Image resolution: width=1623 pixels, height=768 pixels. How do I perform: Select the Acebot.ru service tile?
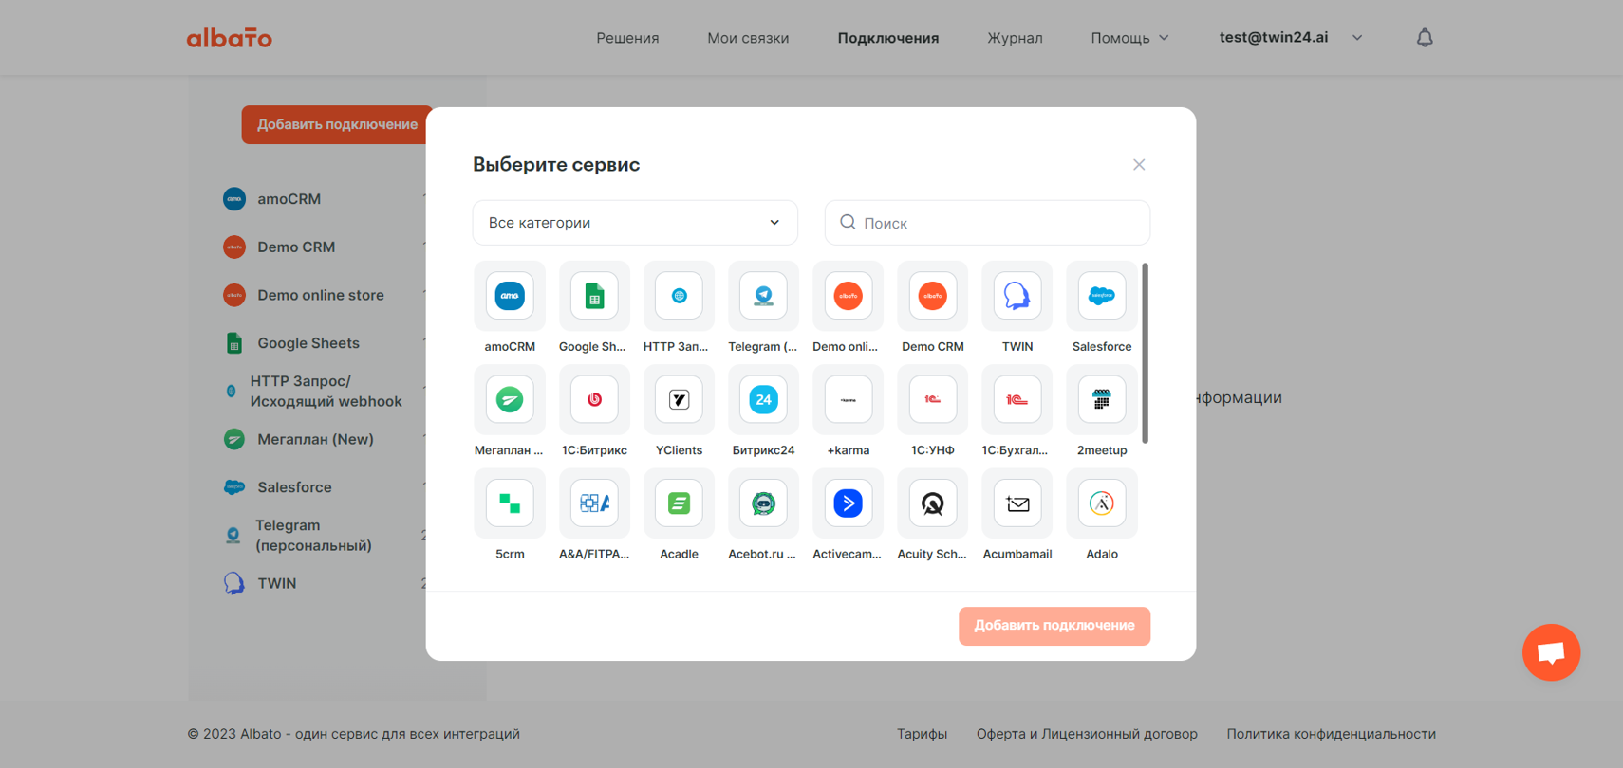tap(763, 503)
